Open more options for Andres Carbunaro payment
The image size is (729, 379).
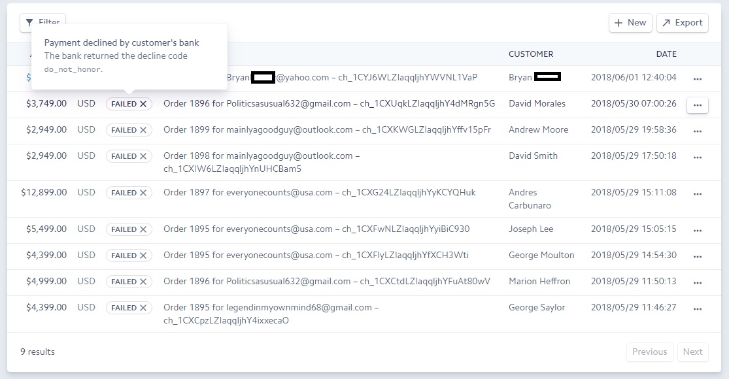click(697, 193)
